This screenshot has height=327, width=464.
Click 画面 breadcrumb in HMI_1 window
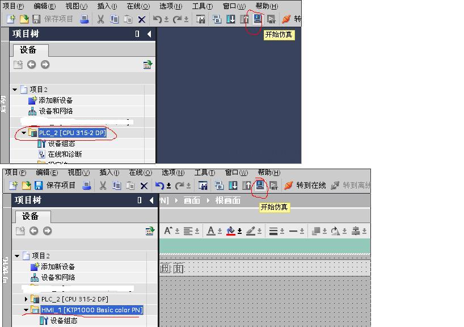(x=192, y=200)
